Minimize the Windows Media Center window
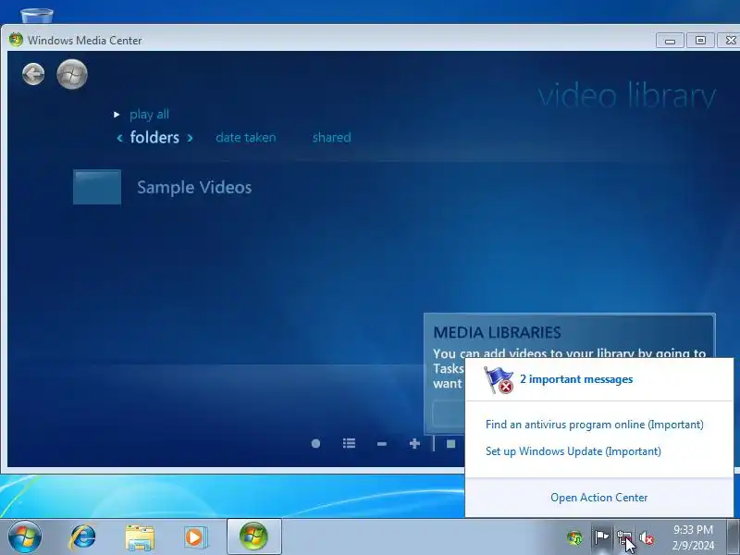Screen dimensions: 740x555 pyautogui.click(x=670, y=41)
